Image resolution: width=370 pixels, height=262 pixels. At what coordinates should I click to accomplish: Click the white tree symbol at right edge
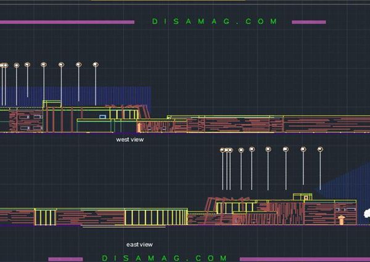click(x=366, y=214)
